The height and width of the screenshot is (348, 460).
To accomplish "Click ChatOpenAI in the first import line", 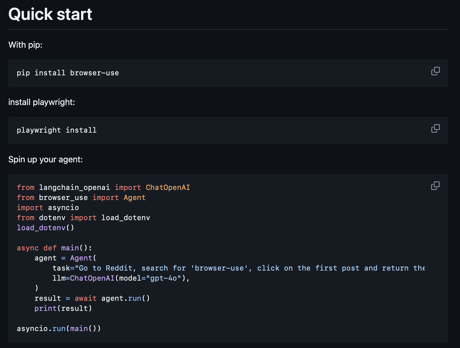I will click(x=168, y=188).
